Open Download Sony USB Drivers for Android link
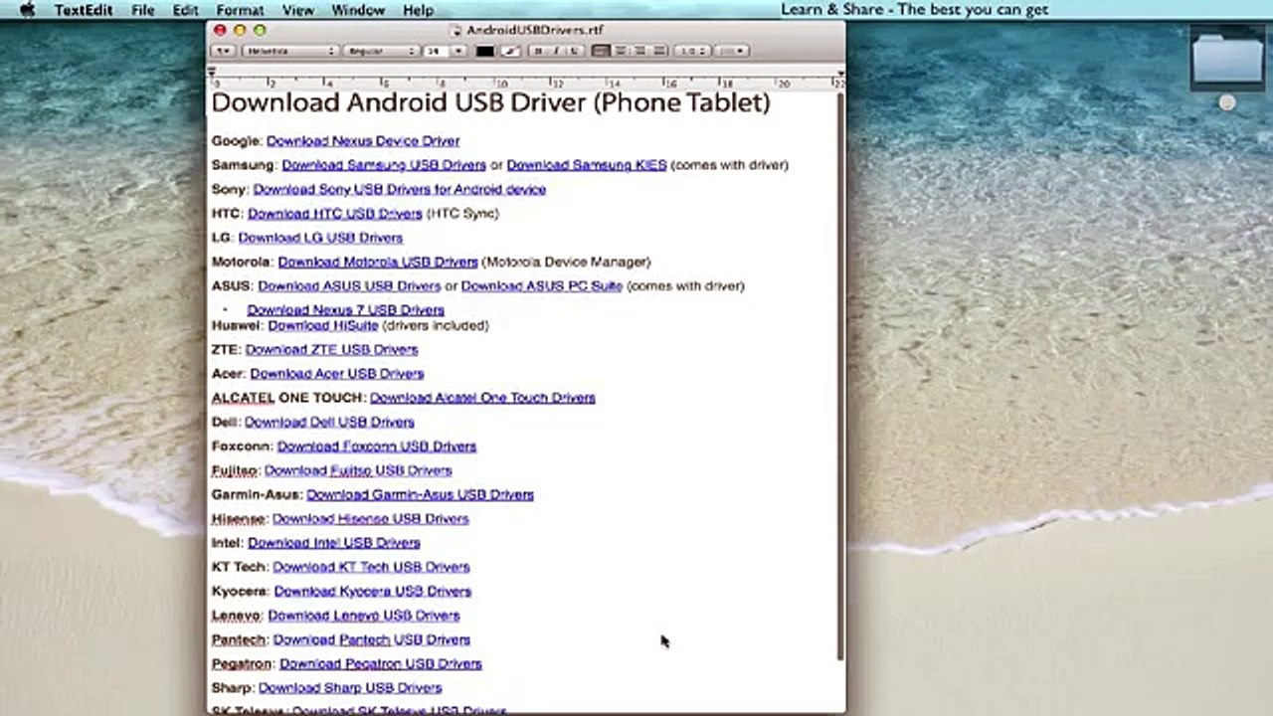The width and height of the screenshot is (1273, 716). 399,189
